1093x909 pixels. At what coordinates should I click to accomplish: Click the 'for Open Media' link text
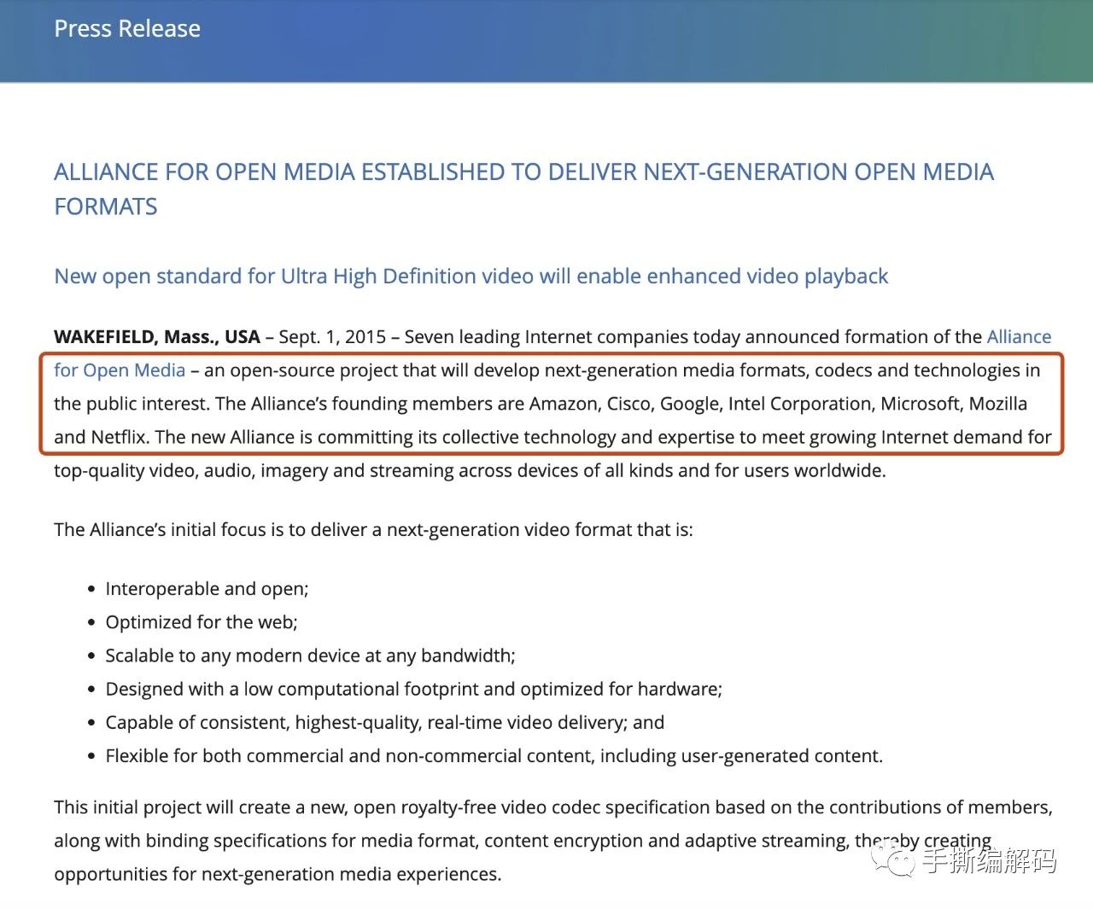(120, 370)
